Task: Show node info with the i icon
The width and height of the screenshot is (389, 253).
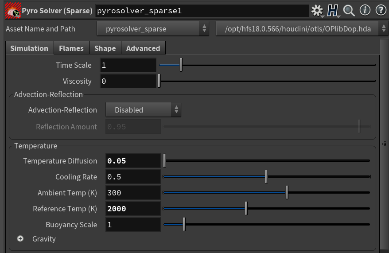Action: pos(365,11)
